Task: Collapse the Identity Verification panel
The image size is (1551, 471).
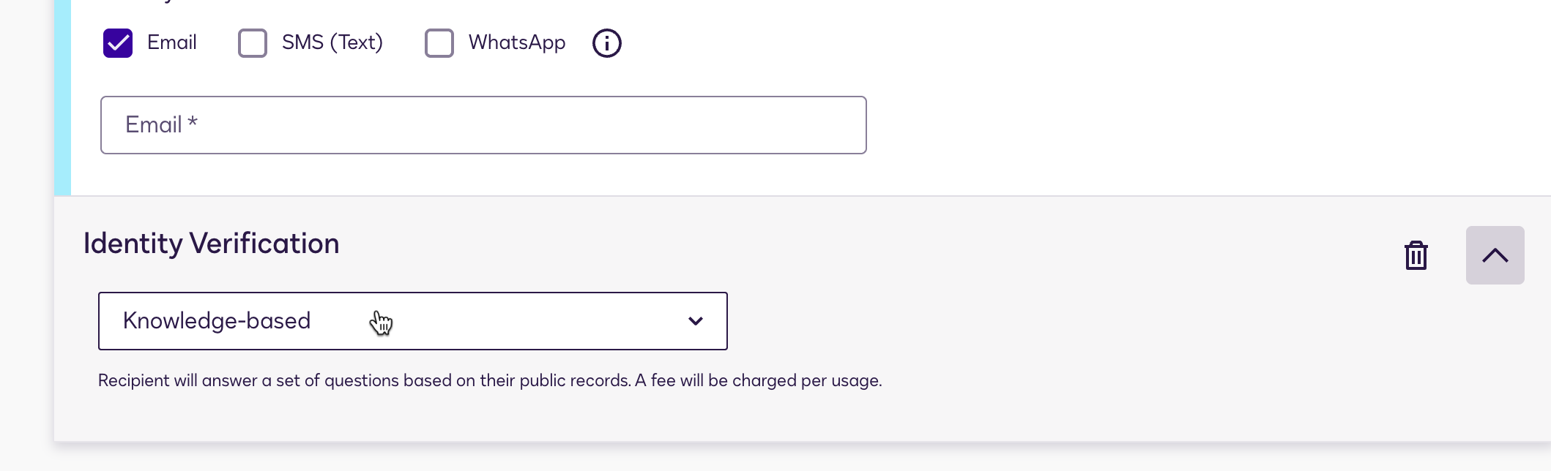Action: point(1494,255)
